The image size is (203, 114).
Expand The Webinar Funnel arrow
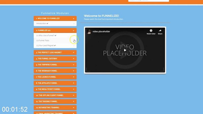click(x=74, y=71)
